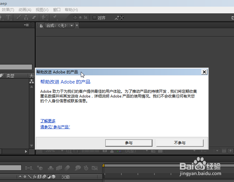Click the project panel scroll right arrow
Image resolution: width=234 pixels, height=182 pixels.
[x=26, y=152]
